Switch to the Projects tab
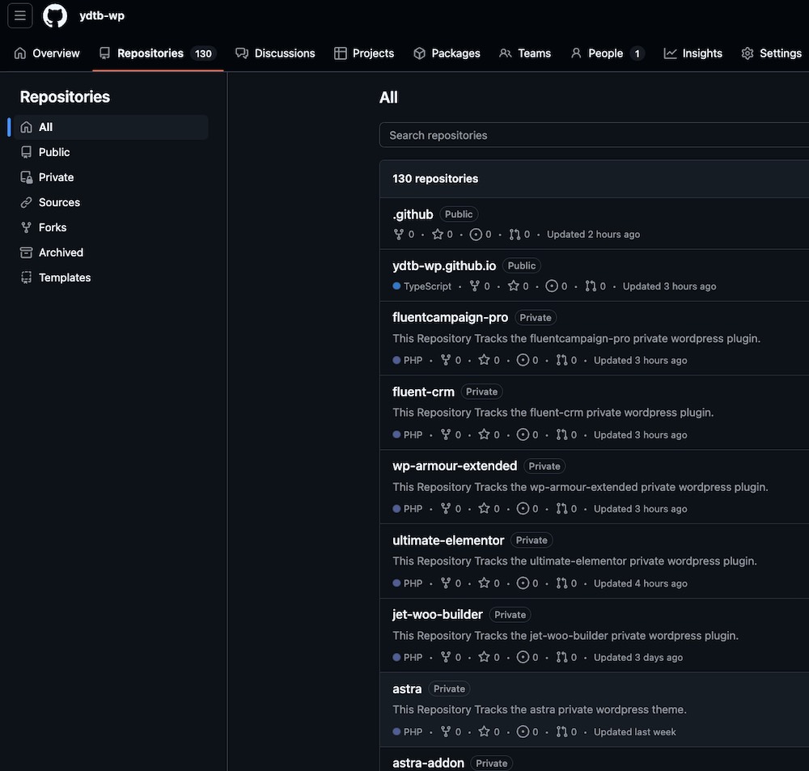This screenshot has height=771, width=809. [364, 53]
